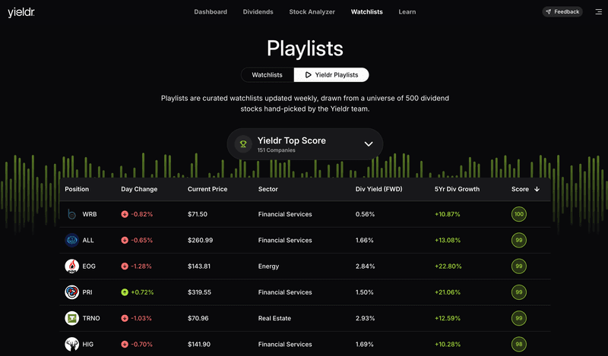Click the score badge 100 for WRB

[x=519, y=214]
